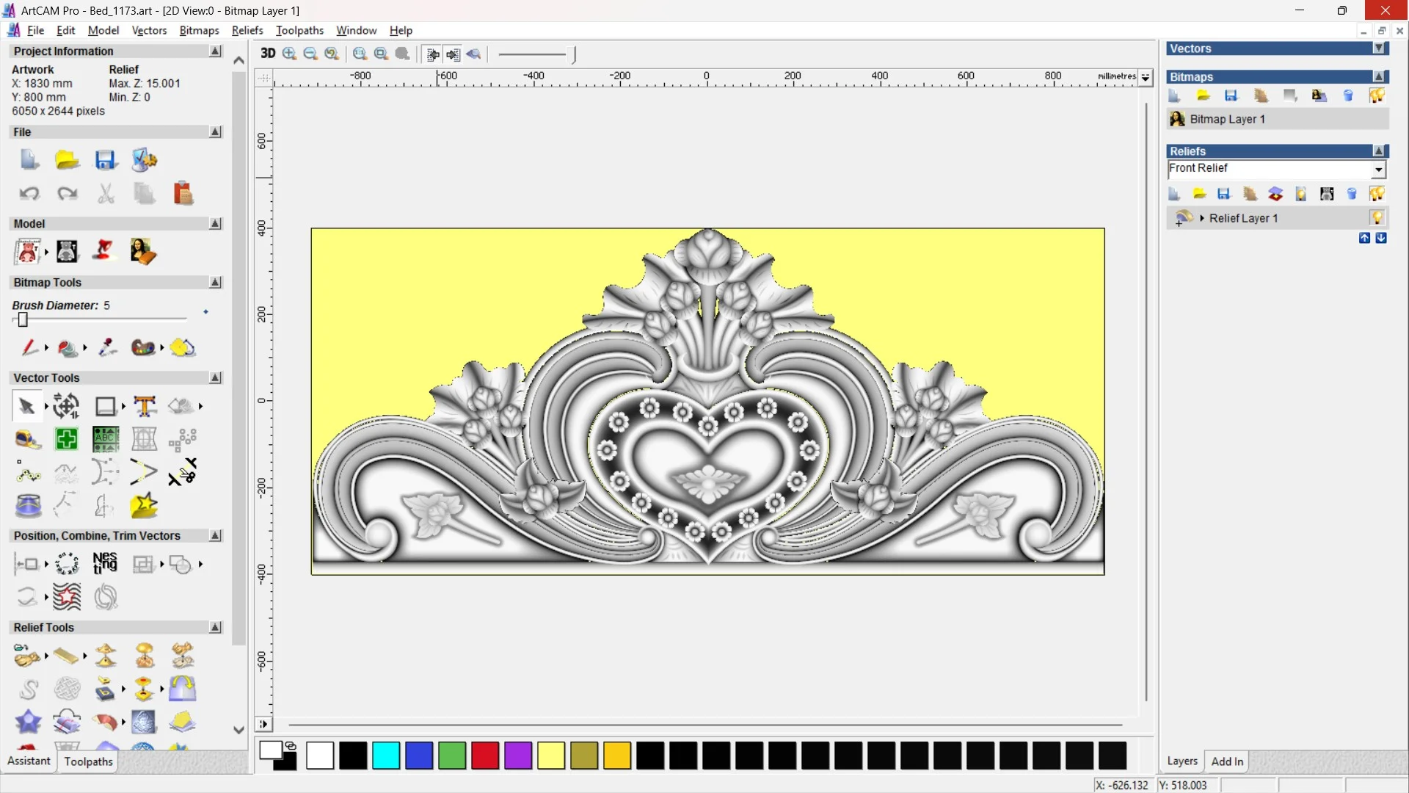The height and width of the screenshot is (793, 1409).
Task: Select the Create Rectangle tool
Action: coord(106,406)
